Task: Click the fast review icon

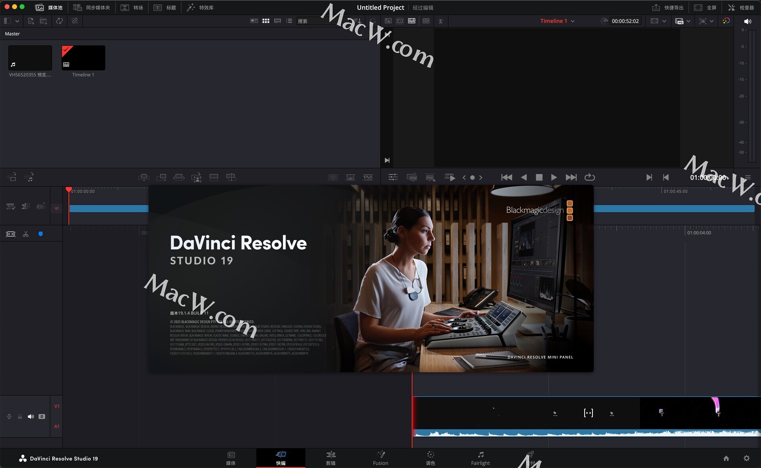Action: (x=450, y=177)
